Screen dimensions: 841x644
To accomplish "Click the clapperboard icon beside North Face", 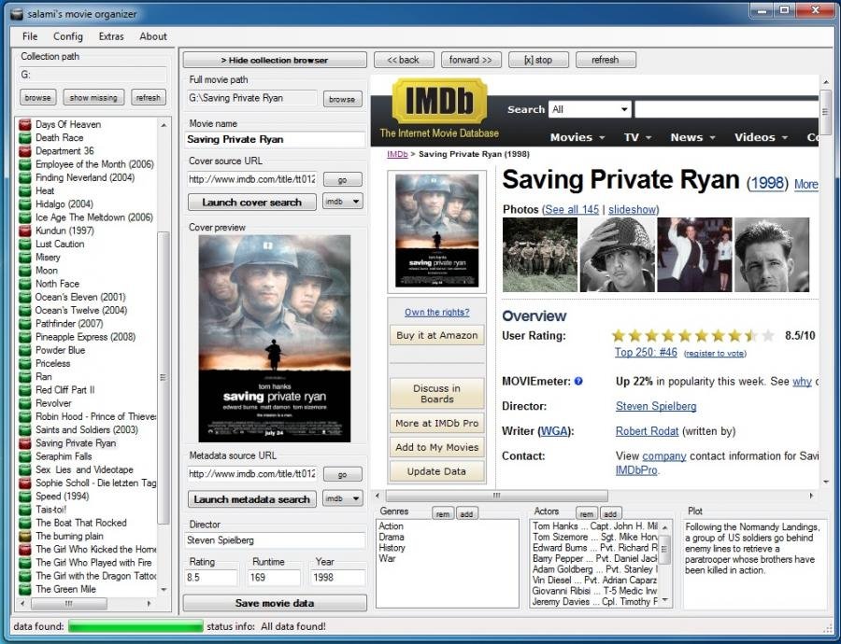I will [x=24, y=284].
